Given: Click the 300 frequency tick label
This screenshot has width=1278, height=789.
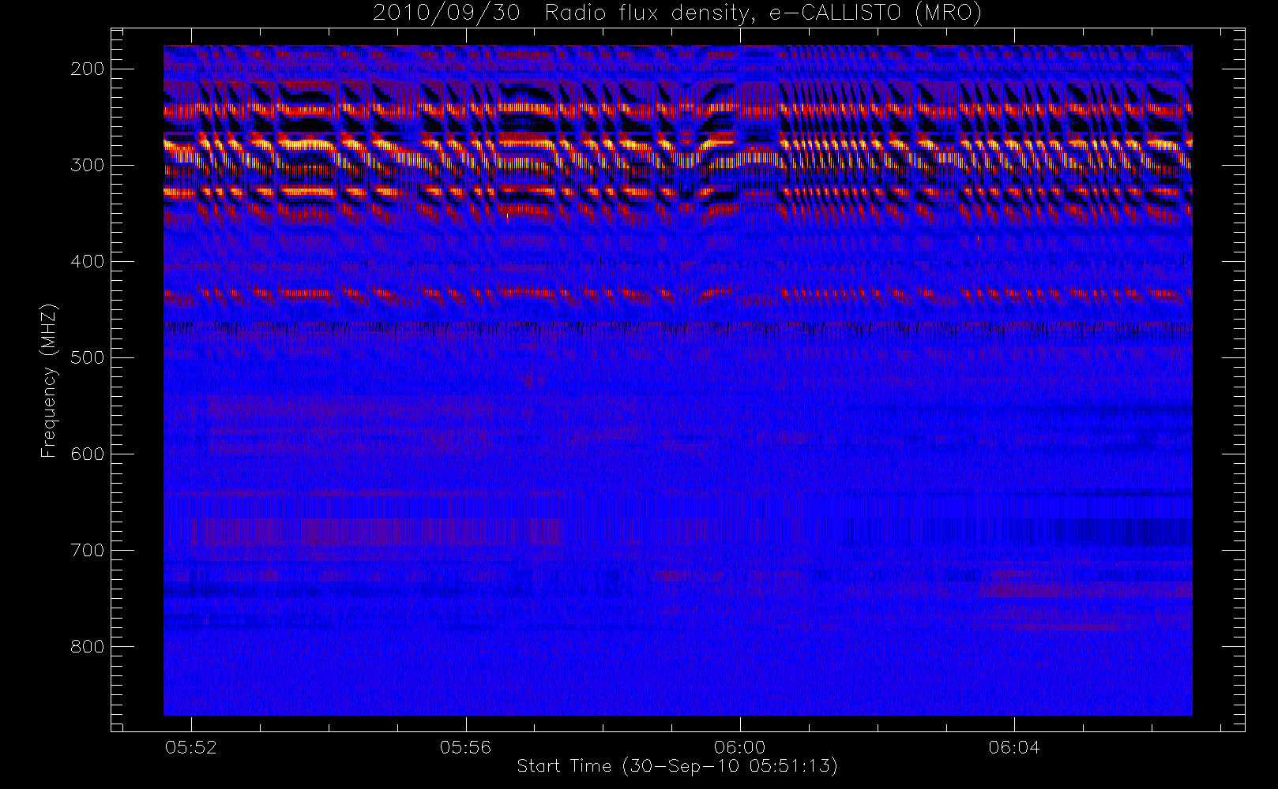Looking at the screenshot, I should point(88,165).
